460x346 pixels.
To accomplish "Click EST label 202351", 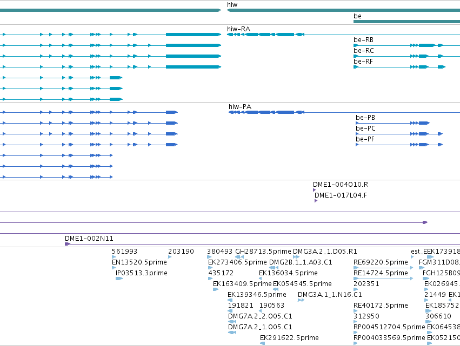I will pyautogui.click(x=366, y=284).
